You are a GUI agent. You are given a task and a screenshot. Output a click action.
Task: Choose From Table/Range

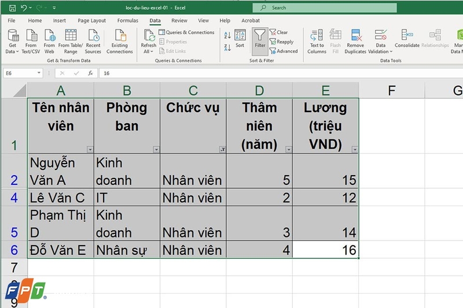pyautogui.click(x=71, y=41)
